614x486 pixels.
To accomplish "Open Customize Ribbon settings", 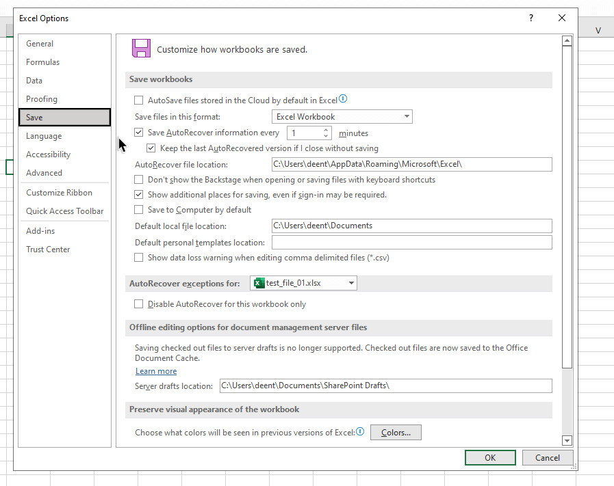I will (64, 193).
